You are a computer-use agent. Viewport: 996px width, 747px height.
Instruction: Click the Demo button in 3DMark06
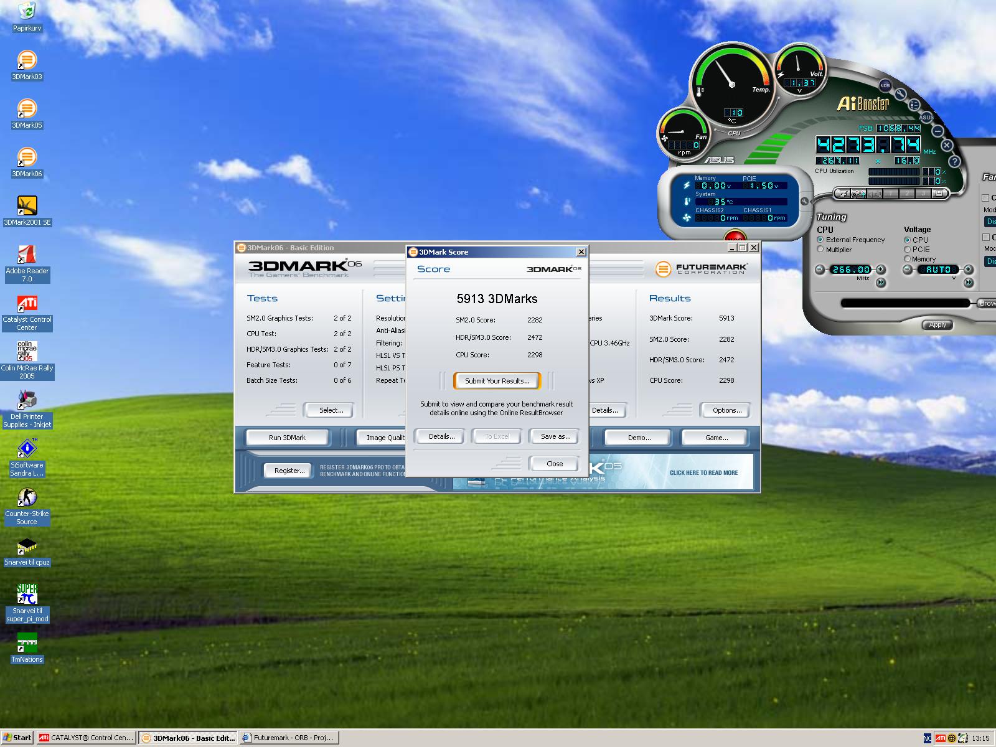639,438
